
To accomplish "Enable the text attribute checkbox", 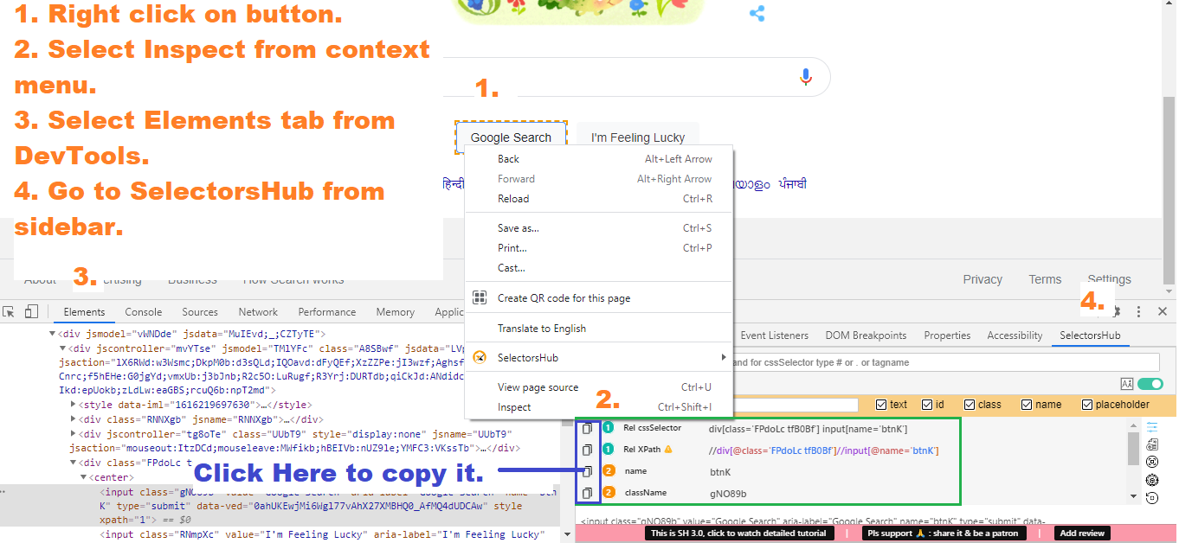I will [x=881, y=404].
